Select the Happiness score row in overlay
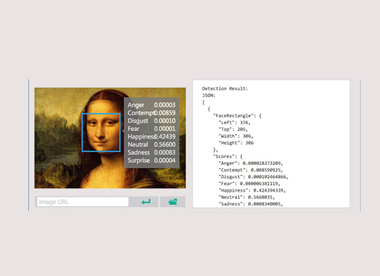Image resolution: width=380 pixels, height=276 pixels. click(151, 137)
